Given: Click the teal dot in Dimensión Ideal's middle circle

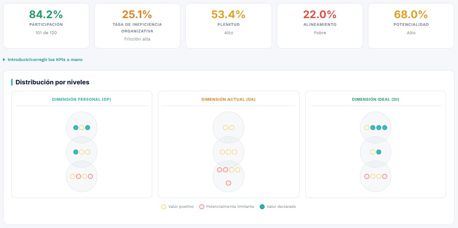Looking at the screenshot, I should (x=379, y=152).
